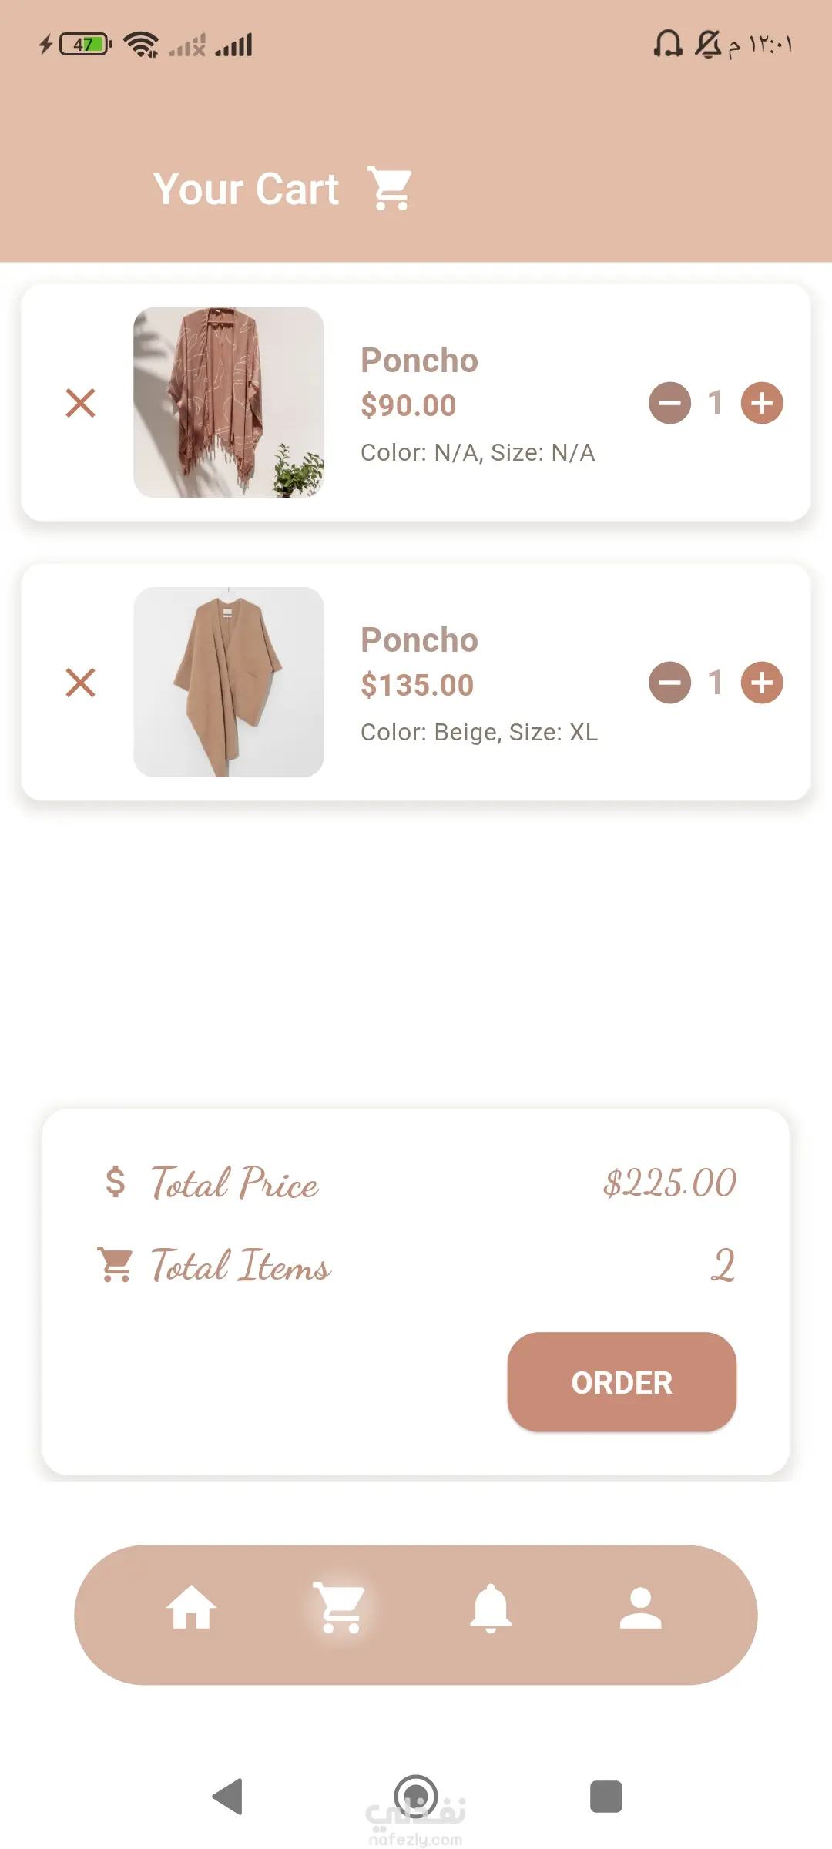Screen dimensions: 832x1849
Task: Remove the $135.00 Beige Poncho from cart
Action: 80,683
